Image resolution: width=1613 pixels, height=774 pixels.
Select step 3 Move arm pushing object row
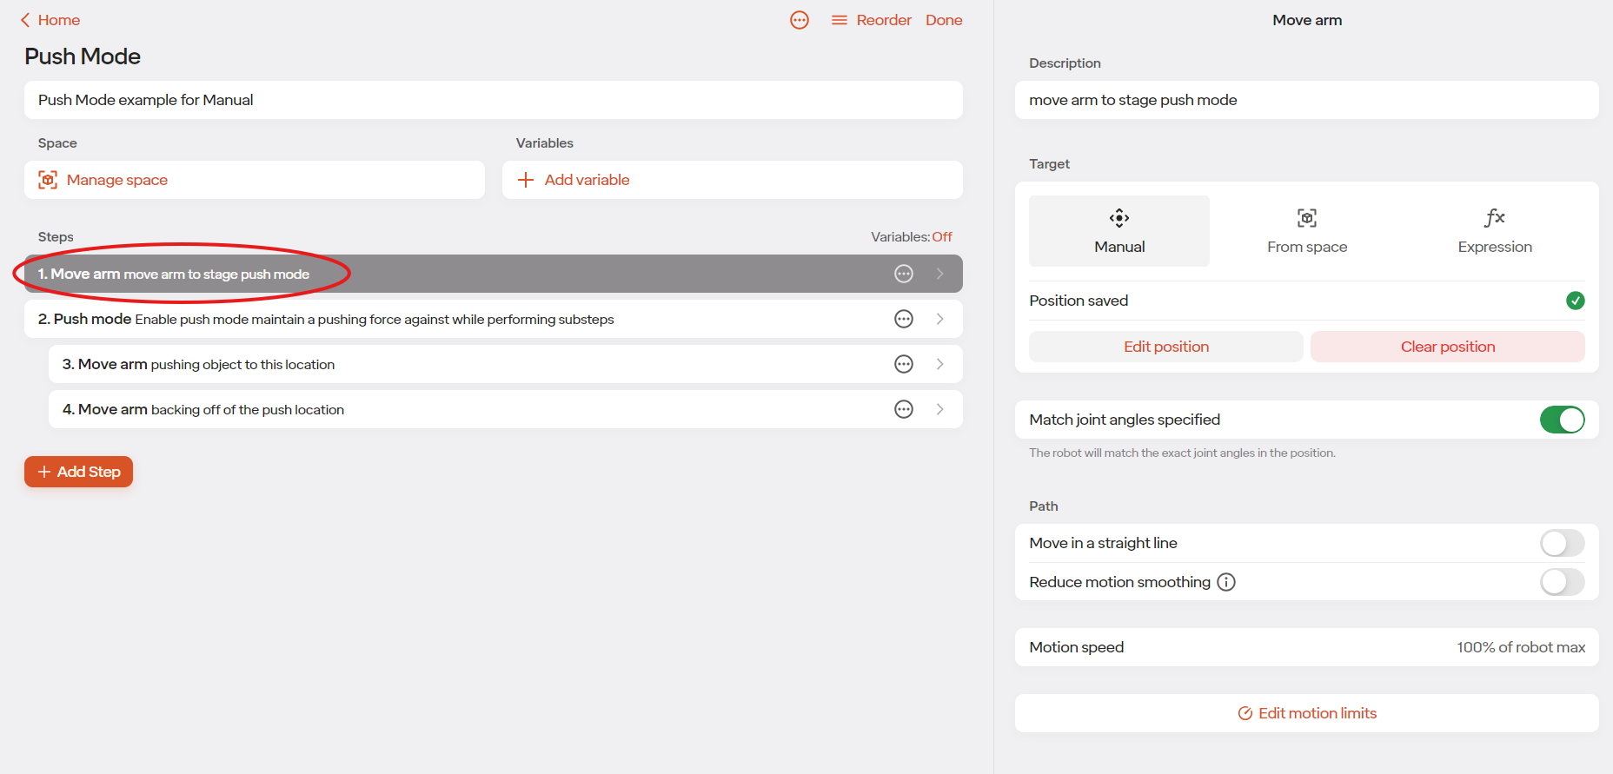tap(506, 364)
